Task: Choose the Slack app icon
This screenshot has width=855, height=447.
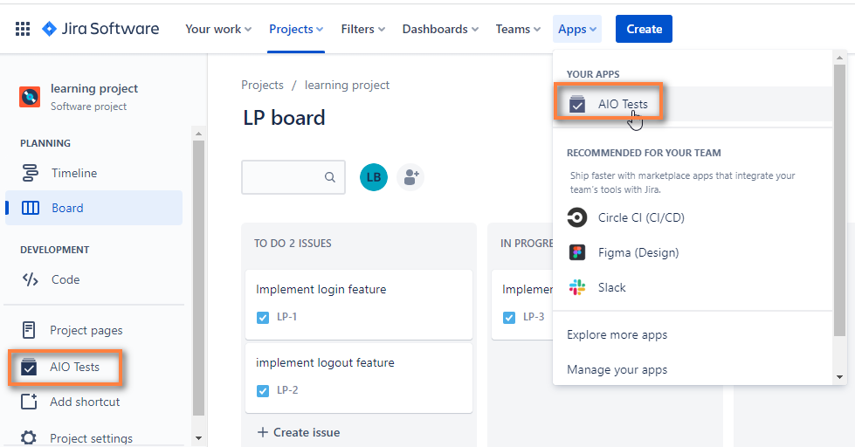Action: [577, 287]
